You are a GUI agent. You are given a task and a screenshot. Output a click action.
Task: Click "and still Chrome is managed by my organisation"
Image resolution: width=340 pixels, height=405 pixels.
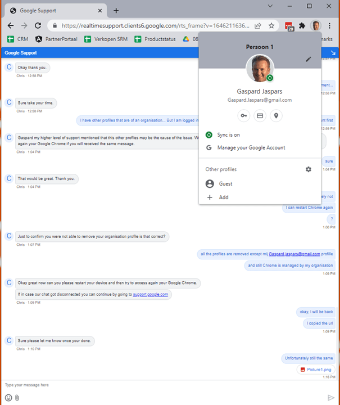290,265
